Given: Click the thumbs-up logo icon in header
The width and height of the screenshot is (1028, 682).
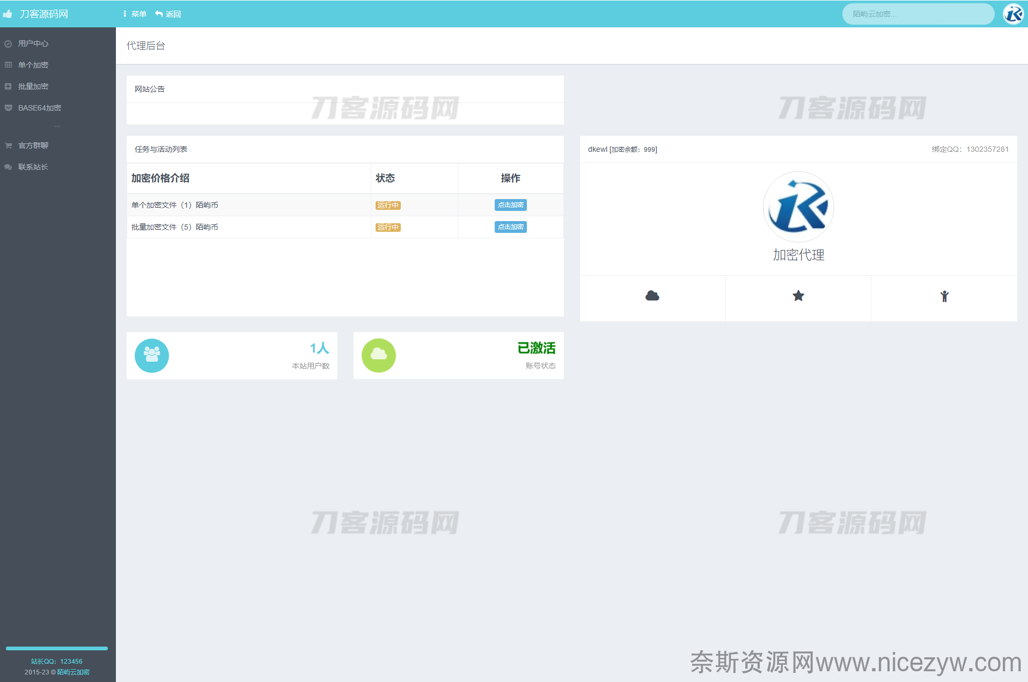Looking at the screenshot, I should click(x=8, y=14).
